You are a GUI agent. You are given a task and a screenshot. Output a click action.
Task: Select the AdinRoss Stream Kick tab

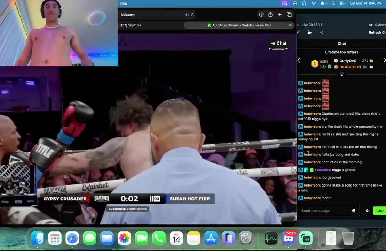(x=239, y=25)
